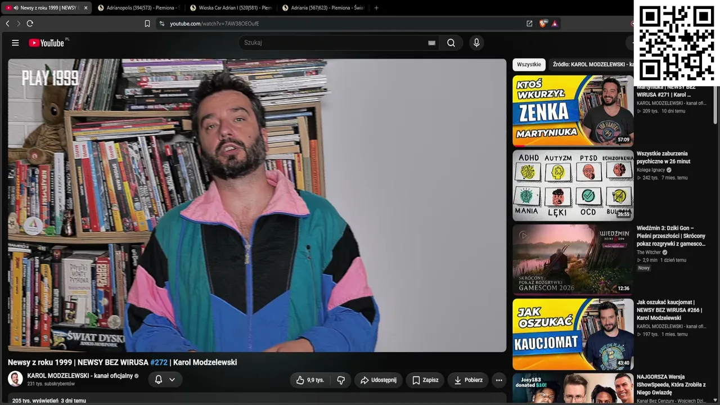Start voice search with the microphone

click(x=476, y=43)
